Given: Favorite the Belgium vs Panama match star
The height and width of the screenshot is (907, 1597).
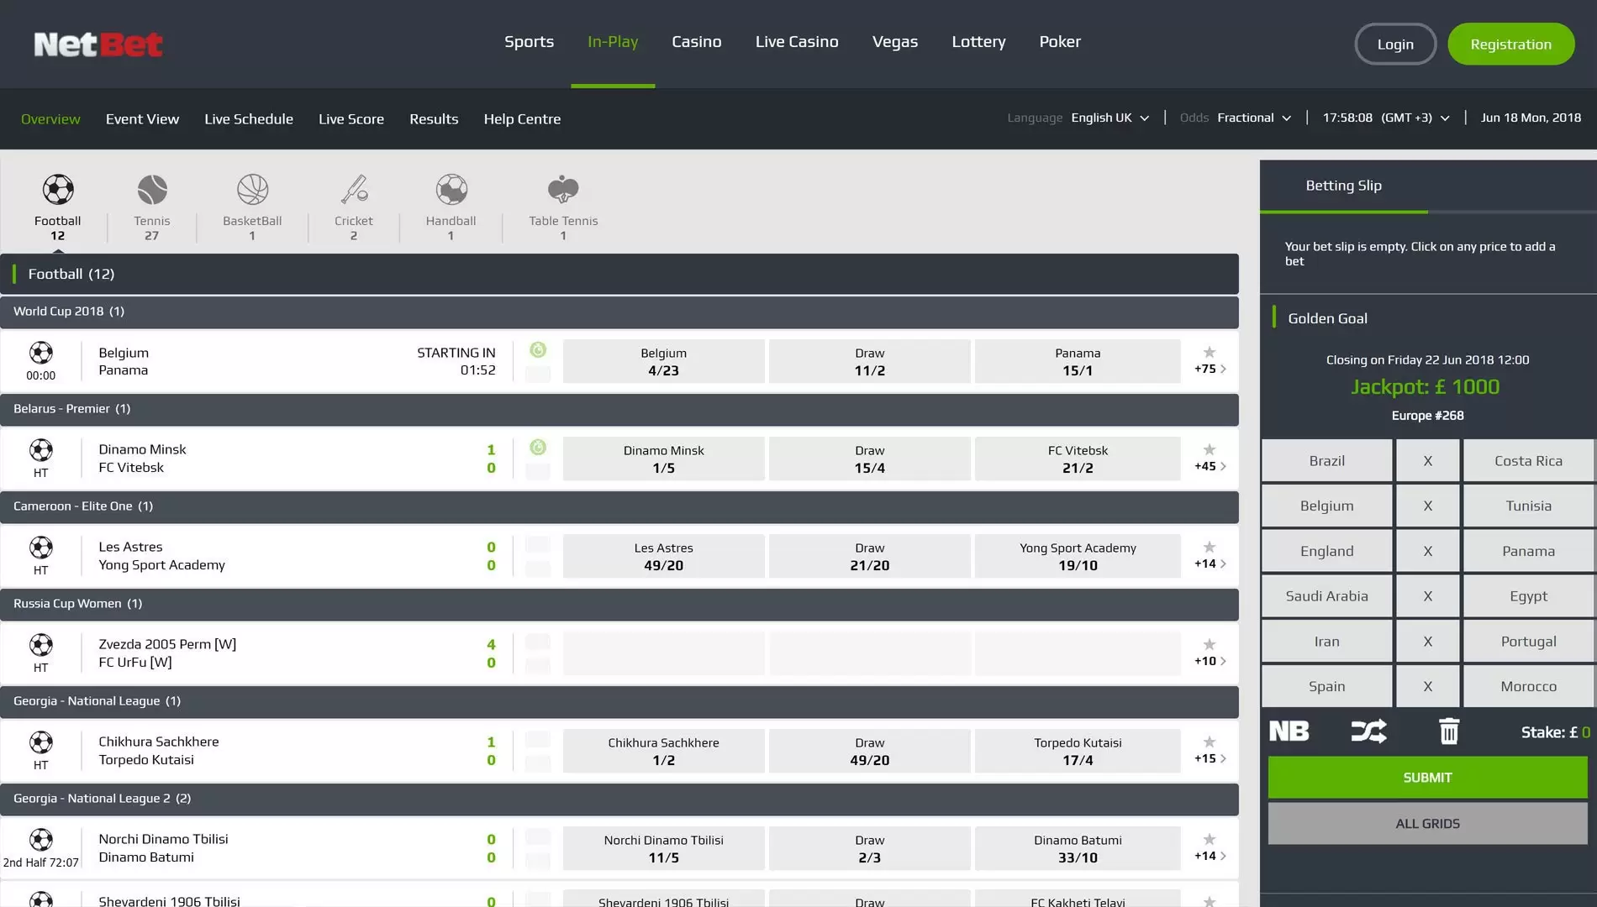Looking at the screenshot, I should 1210,352.
